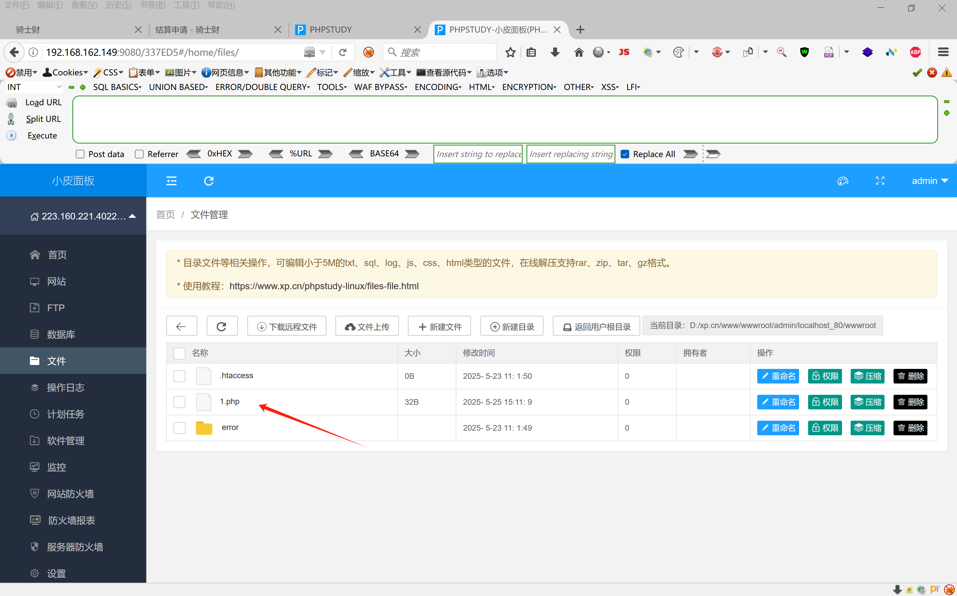The width and height of the screenshot is (957, 596).
Task: Open the theme palette icon in header
Action: click(843, 181)
